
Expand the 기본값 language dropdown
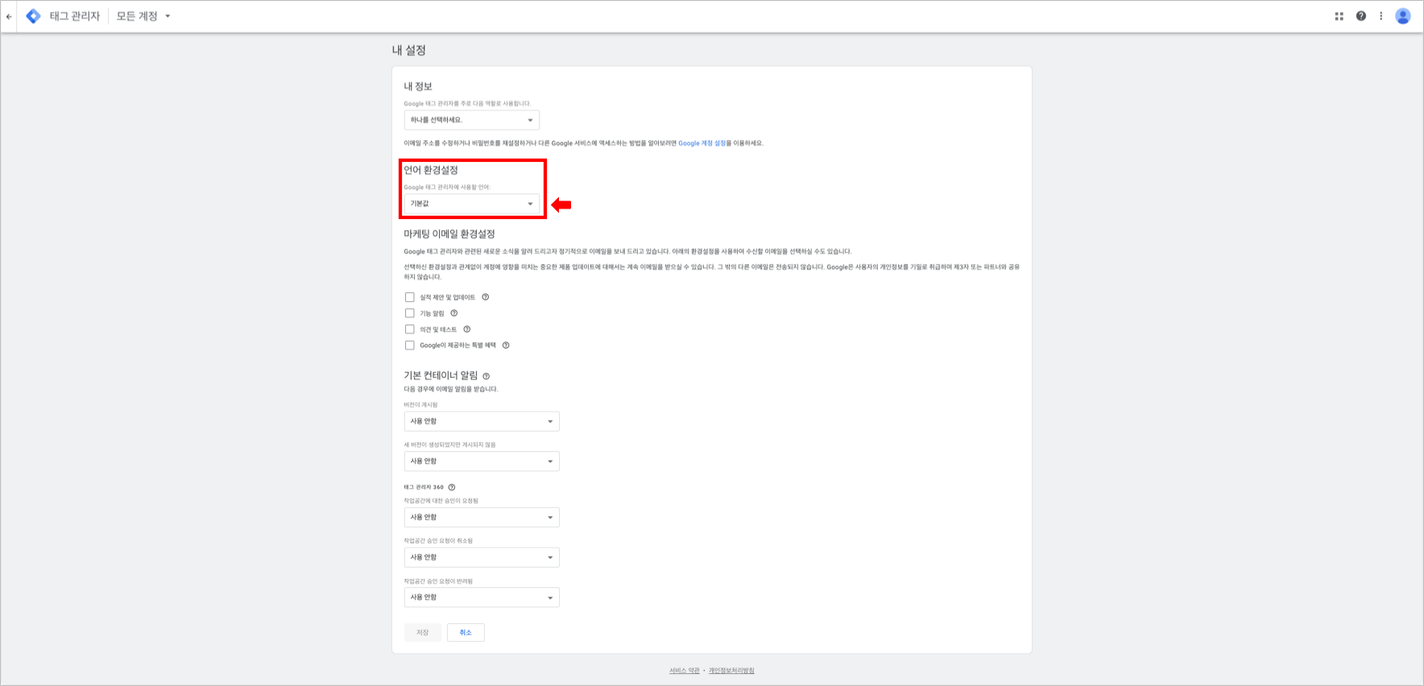tap(472, 204)
